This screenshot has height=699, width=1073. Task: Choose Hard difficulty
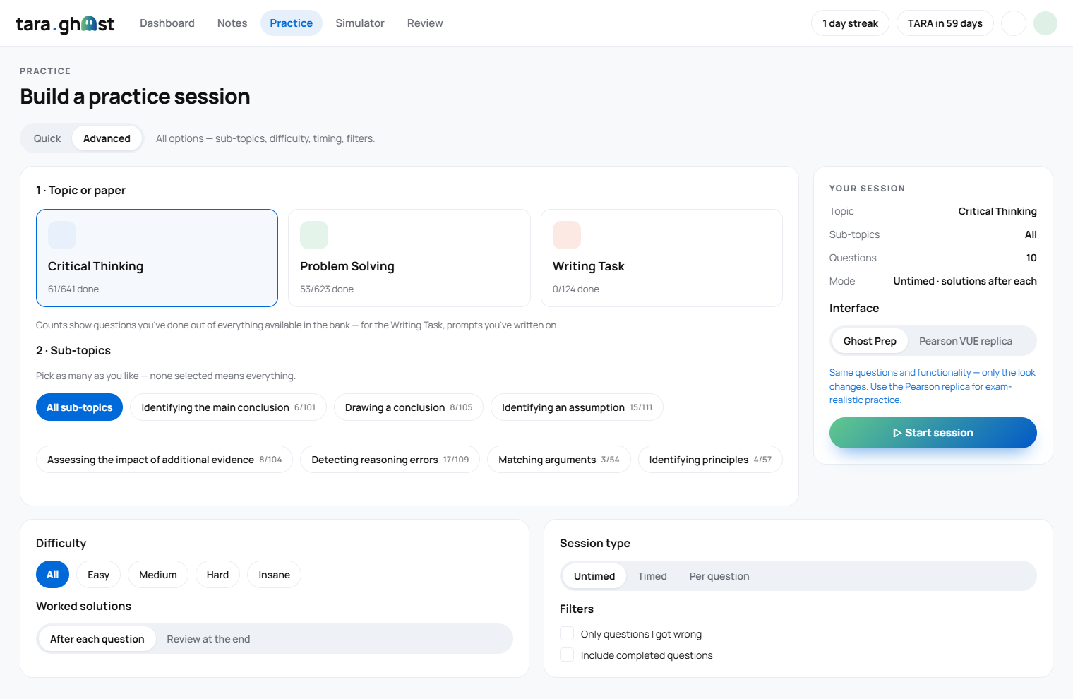point(217,575)
